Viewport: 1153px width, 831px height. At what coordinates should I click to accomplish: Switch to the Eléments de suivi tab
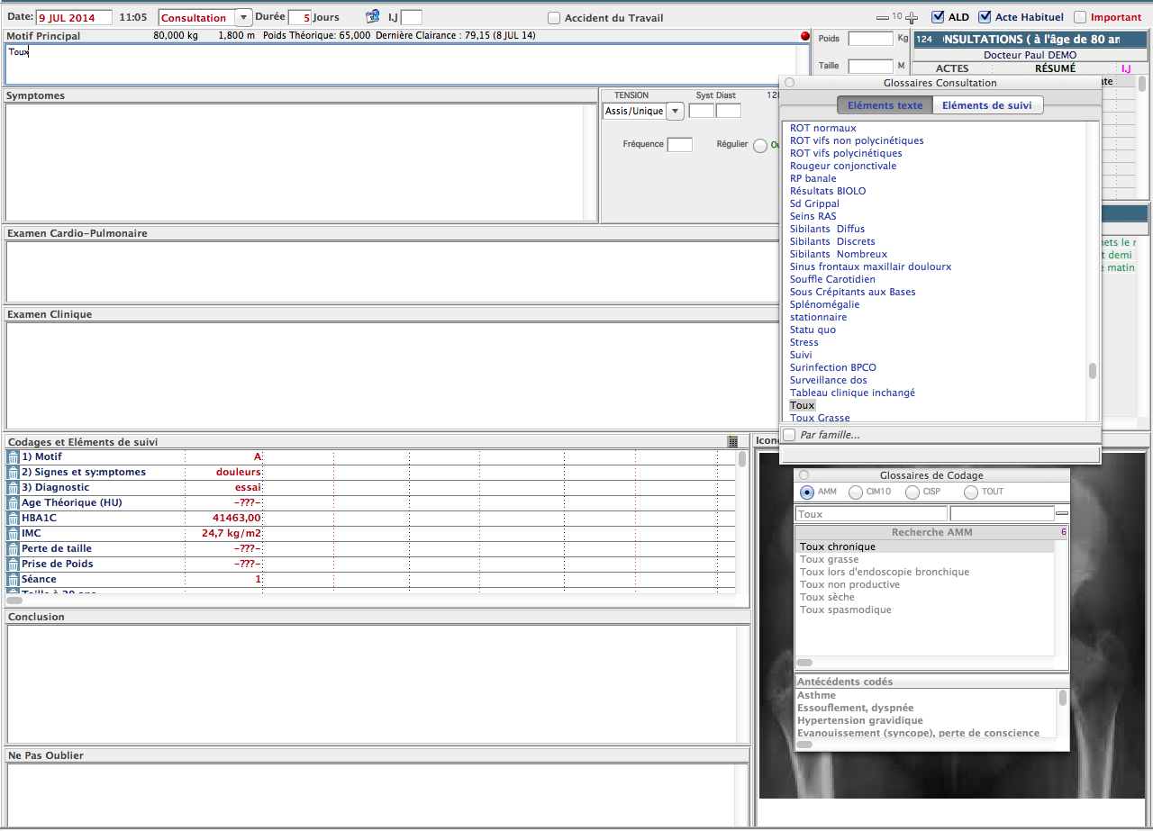pyautogui.click(x=986, y=105)
